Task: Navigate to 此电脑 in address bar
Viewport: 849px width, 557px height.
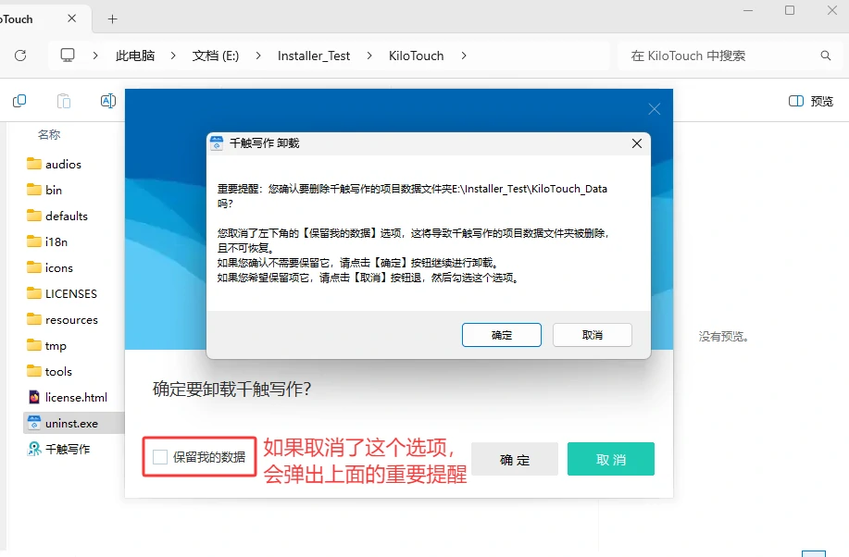Action: pyautogui.click(x=135, y=56)
